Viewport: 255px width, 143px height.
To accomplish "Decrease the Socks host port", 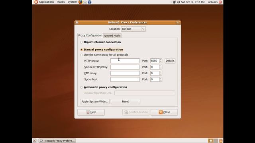I will (x=161, y=81).
